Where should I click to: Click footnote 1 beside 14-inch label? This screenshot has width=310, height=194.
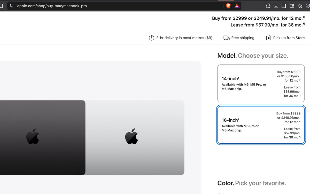pos(238,77)
